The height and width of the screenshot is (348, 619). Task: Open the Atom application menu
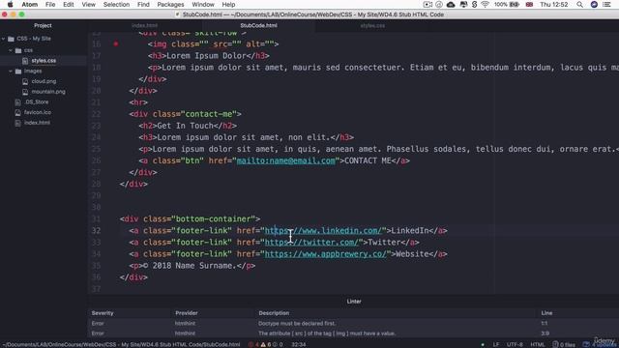pos(30,4)
